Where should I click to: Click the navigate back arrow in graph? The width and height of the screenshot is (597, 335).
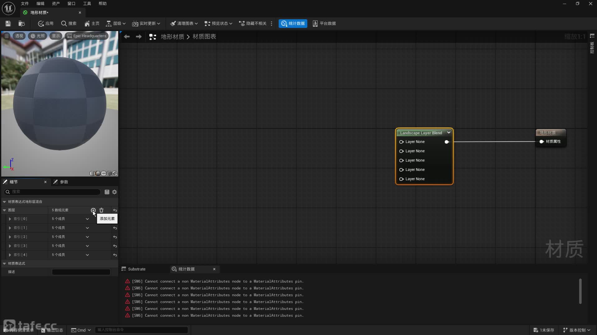click(127, 37)
